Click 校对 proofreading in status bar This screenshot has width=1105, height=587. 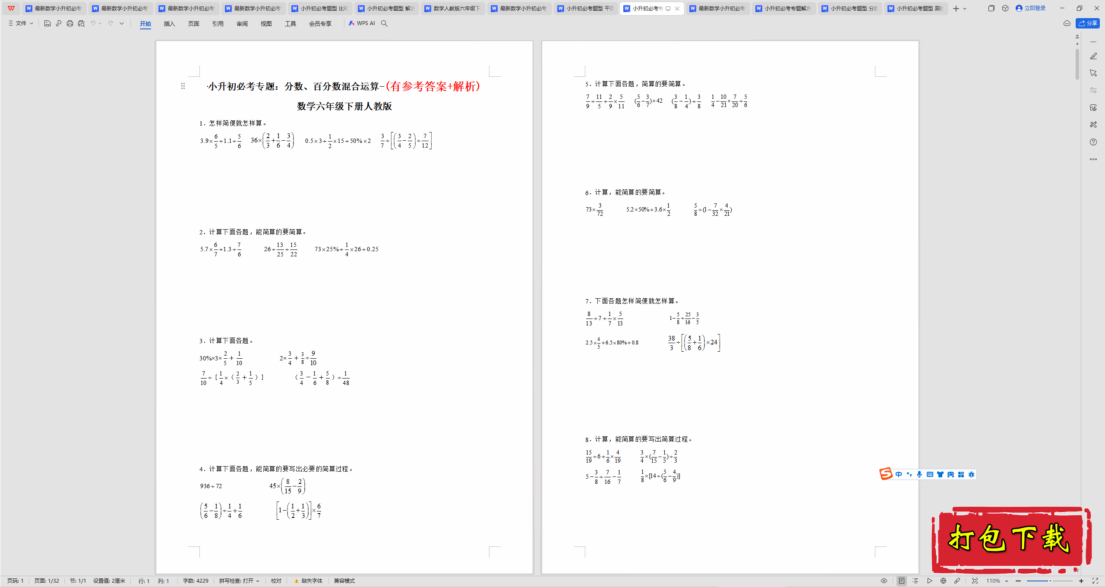(x=276, y=581)
